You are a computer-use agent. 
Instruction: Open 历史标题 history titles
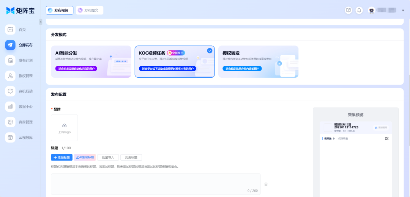[131, 157]
